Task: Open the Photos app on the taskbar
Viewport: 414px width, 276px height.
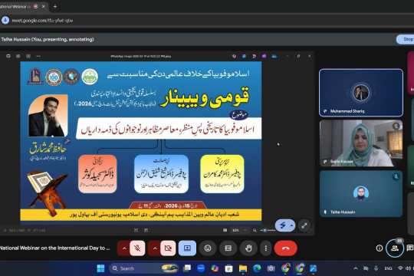Action: click(313, 268)
